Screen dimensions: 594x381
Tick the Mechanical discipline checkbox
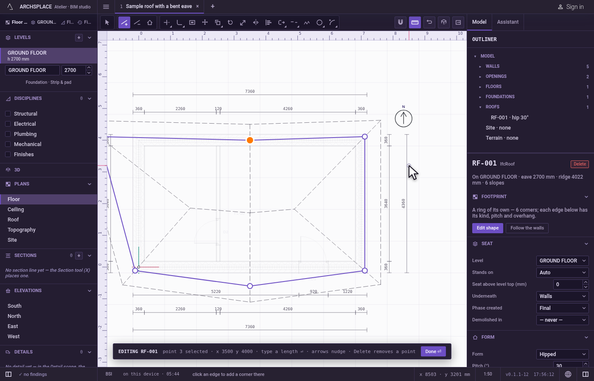coord(8,144)
